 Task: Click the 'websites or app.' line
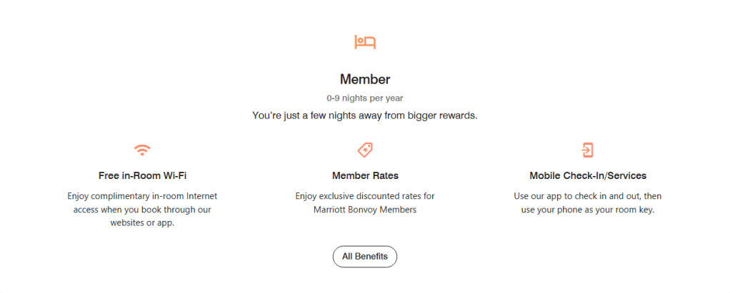pyautogui.click(x=143, y=222)
